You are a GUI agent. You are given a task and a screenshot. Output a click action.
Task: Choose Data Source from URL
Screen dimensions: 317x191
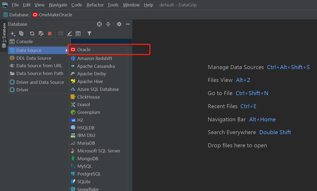[x=38, y=66]
